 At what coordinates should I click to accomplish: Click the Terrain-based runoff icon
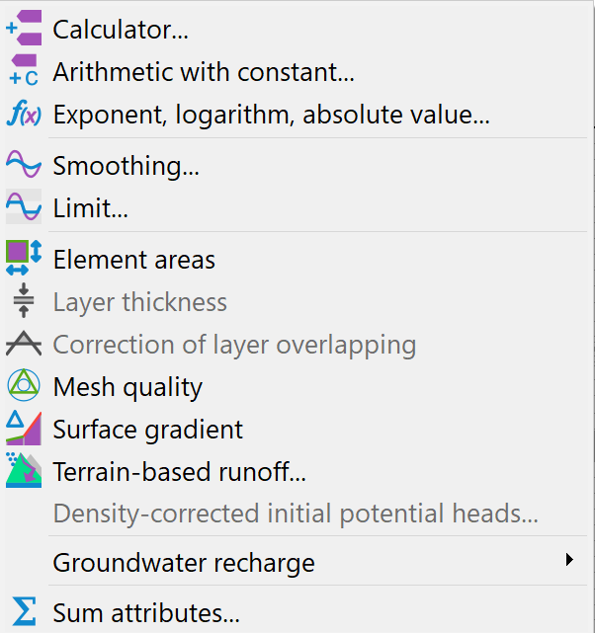coord(24,471)
